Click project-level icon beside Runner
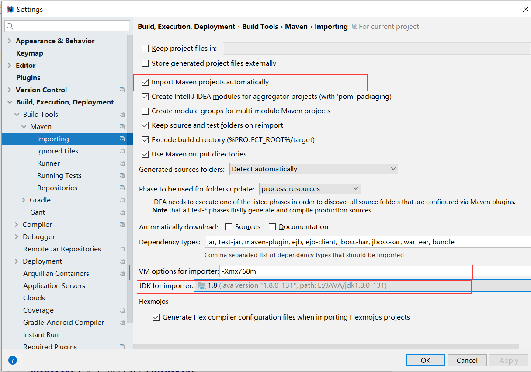 coord(122,163)
